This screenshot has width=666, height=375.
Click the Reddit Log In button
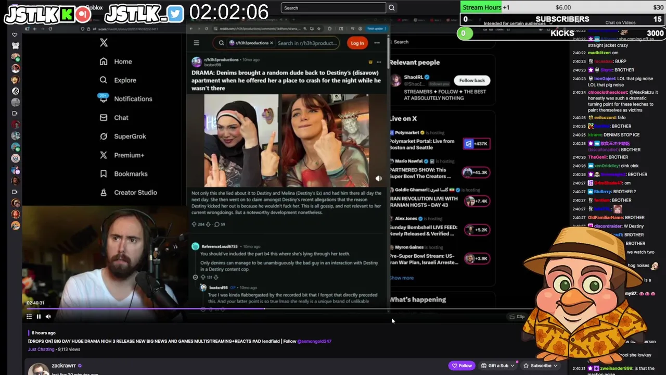(x=357, y=43)
